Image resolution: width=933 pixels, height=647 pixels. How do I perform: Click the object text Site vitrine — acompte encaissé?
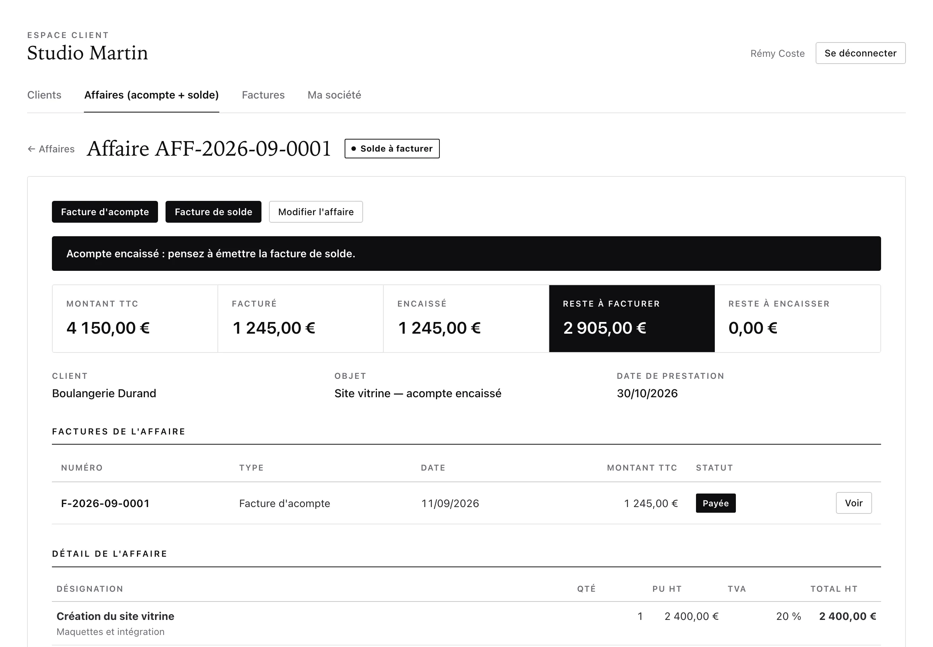coord(418,393)
